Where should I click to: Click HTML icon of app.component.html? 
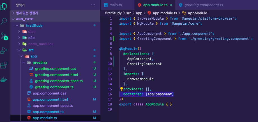click(29, 100)
